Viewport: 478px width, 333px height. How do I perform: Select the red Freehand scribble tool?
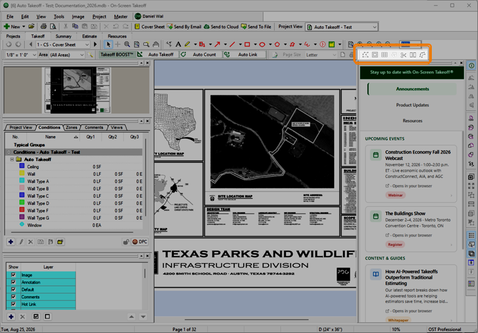point(307,45)
